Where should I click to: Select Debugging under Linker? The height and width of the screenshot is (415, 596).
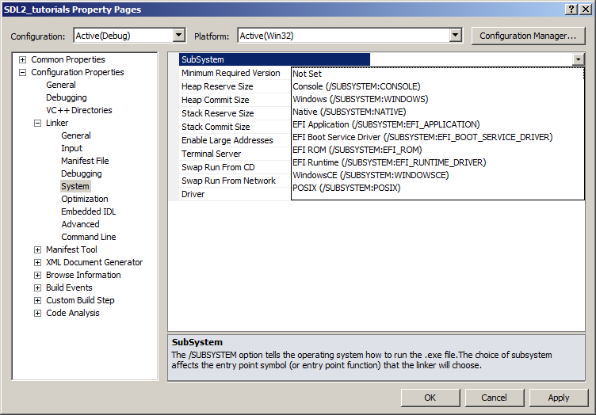click(x=82, y=173)
